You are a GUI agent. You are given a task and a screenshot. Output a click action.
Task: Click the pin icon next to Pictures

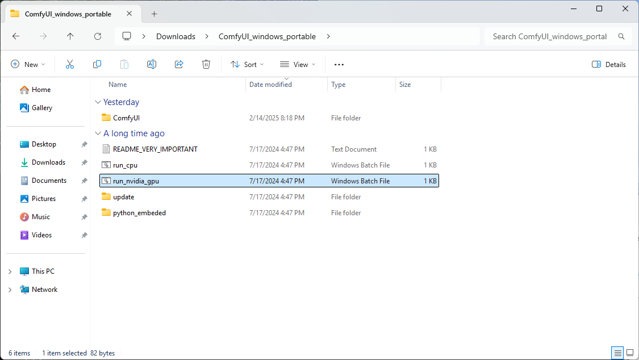[x=85, y=199]
